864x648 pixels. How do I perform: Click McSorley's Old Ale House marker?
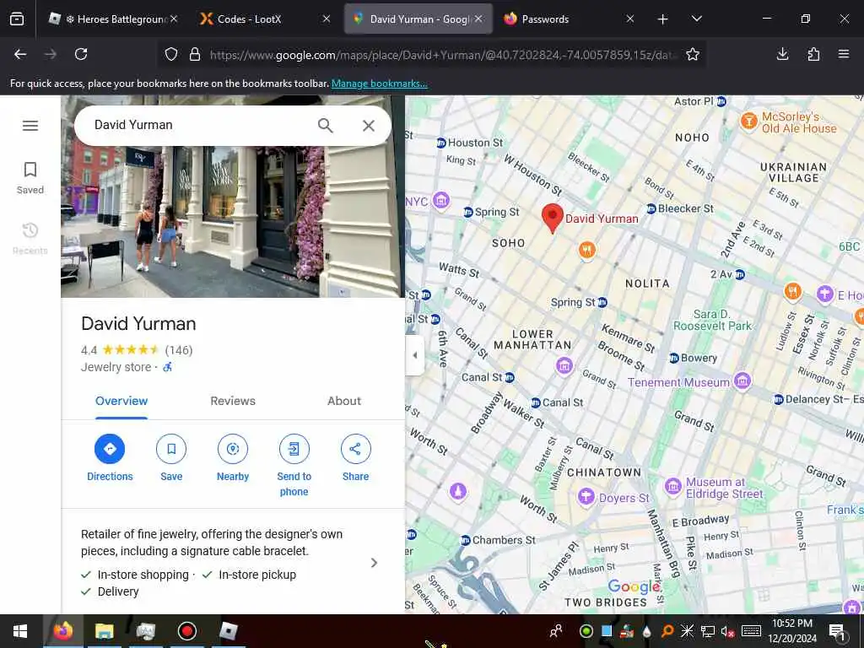[x=749, y=121]
